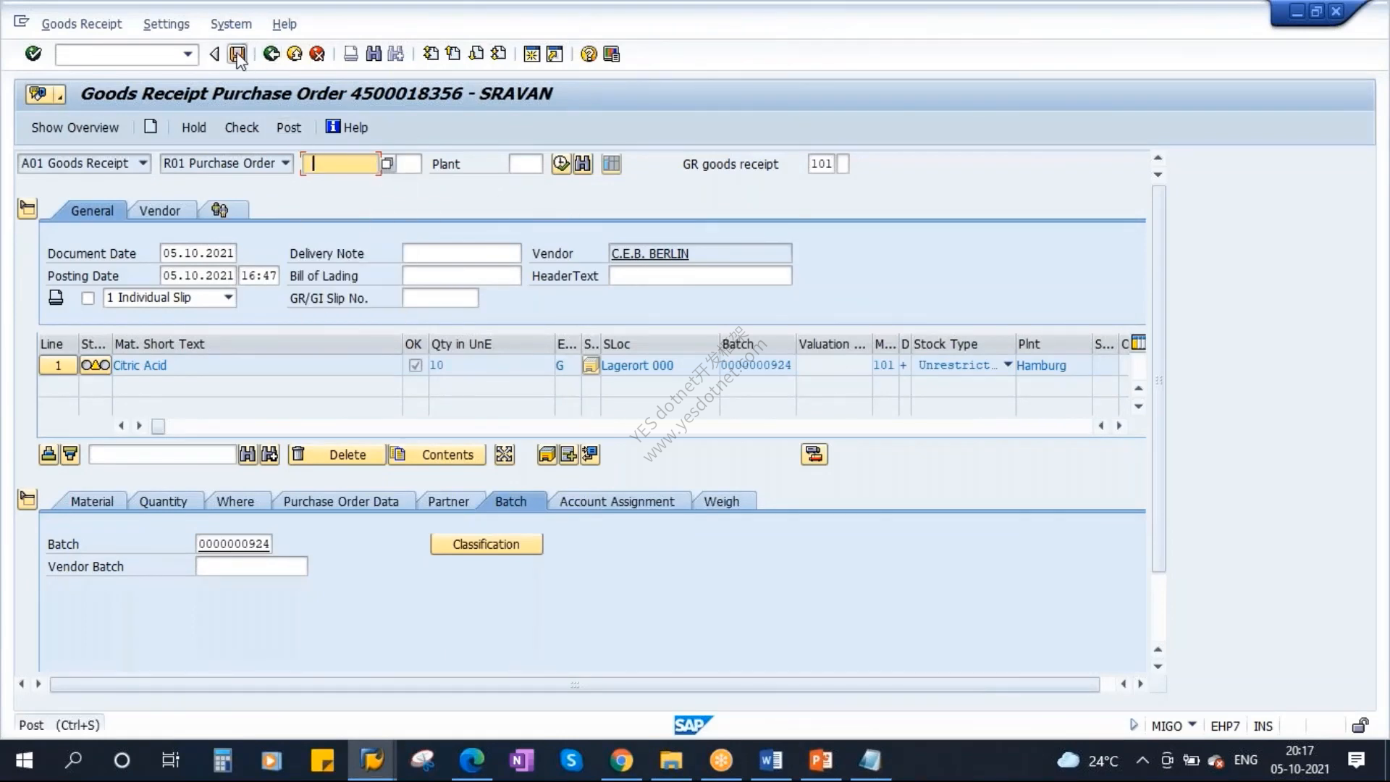Click the Last Page icon
This screenshot has height=782, width=1390.
[x=499, y=54]
